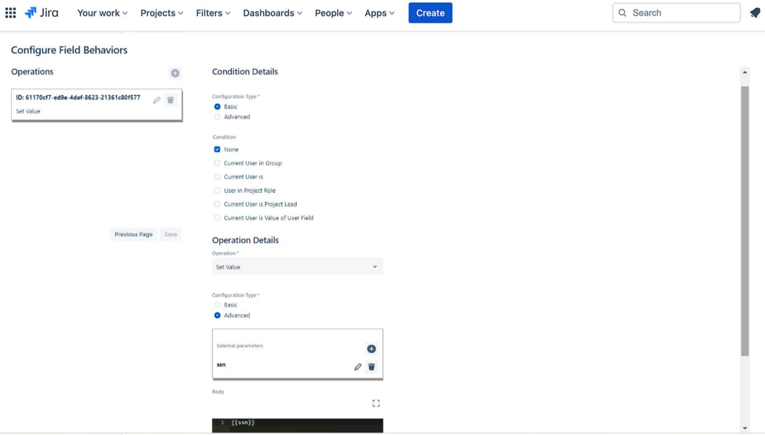Screen dimensions: 765x435
Task: Uncheck the None condition checkbox
Action: pyautogui.click(x=217, y=149)
